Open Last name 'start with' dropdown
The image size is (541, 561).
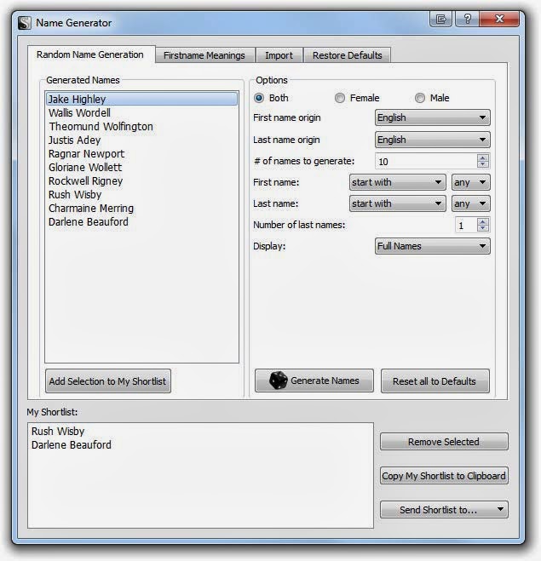tap(397, 203)
